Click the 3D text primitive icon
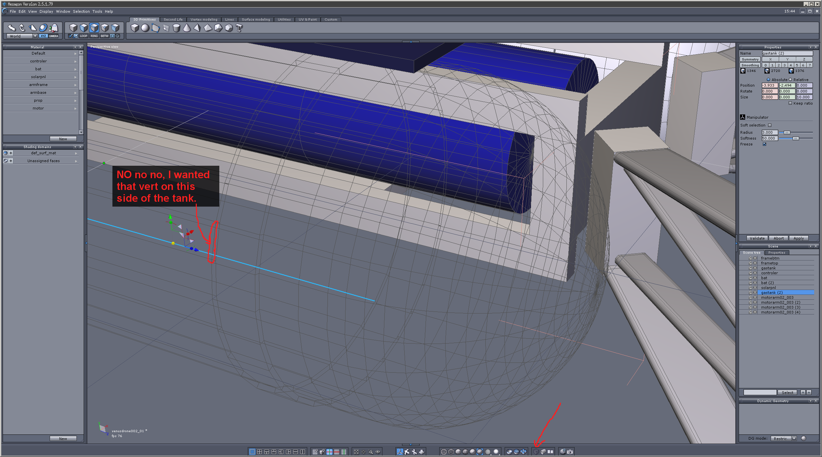Viewport: 822px width, 457px height. pyautogui.click(x=239, y=28)
